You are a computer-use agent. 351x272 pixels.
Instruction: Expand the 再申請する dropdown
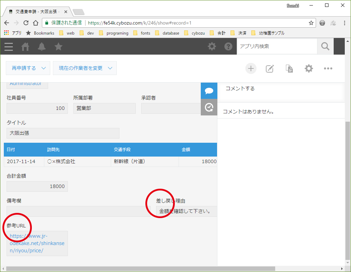pyautogui.click(x=28, y=68)
